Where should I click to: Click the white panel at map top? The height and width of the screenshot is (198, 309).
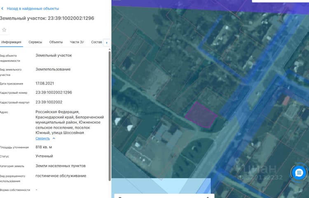tap(281, 1)
